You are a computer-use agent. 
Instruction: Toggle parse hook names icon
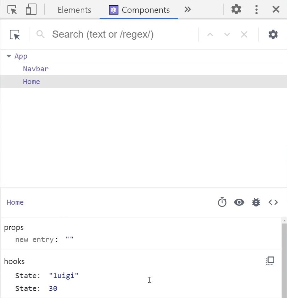pyautogui.click(x=270, y=261)
